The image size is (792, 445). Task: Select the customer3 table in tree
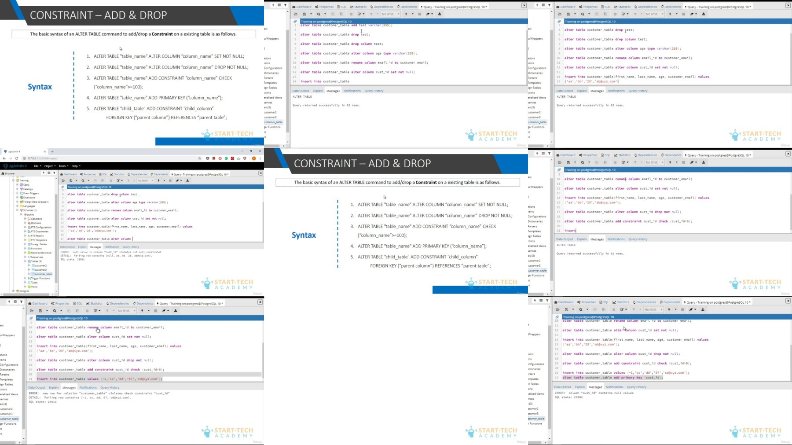(40, 270)
